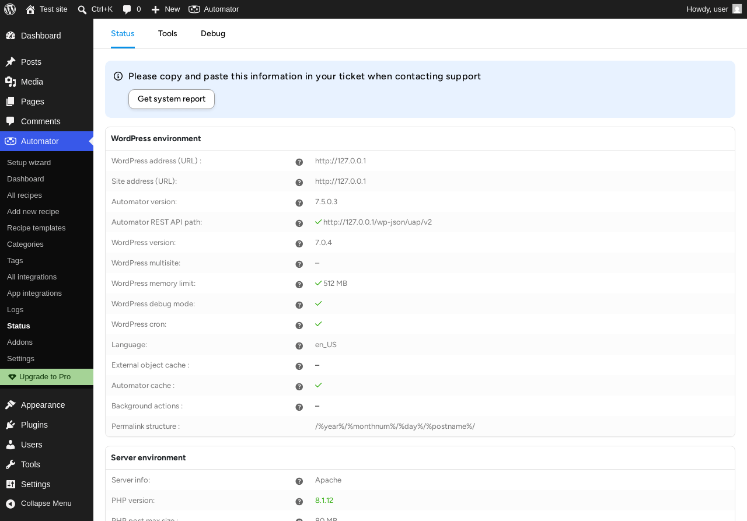Image resolution: width=747 pixels, height=521 pixels.
Task: Click the en_US language value
Action: coord(326,345)
